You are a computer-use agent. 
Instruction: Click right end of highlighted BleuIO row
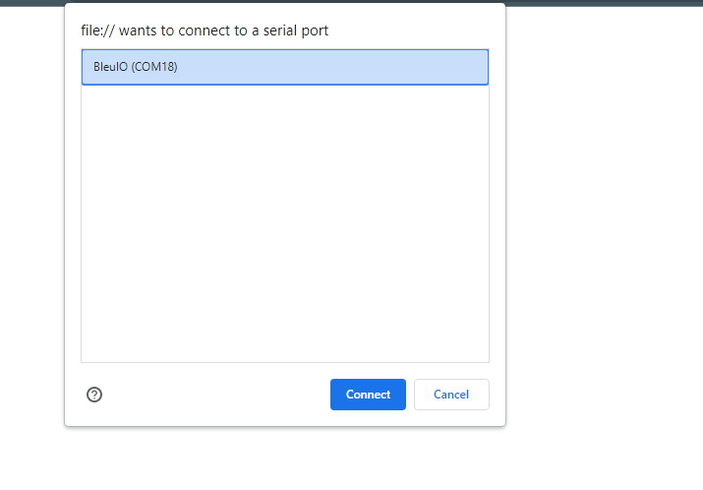pyautogui.click(x=472, y=67)
